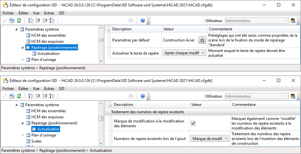Select the 'Scales' tree item
The width and height of the screenshot is (301, 154).
click(x=36, y=141)
